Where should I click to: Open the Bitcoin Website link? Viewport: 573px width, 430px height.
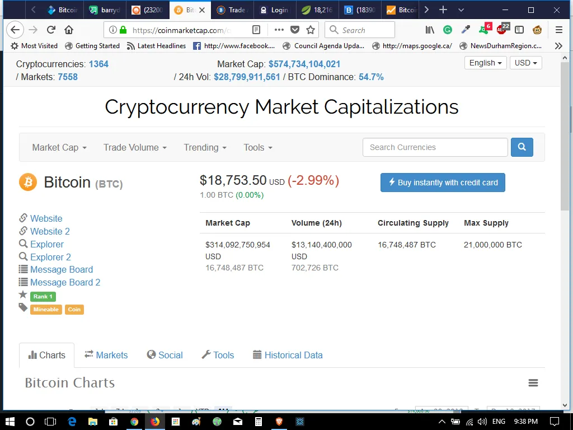click(46, 218)
